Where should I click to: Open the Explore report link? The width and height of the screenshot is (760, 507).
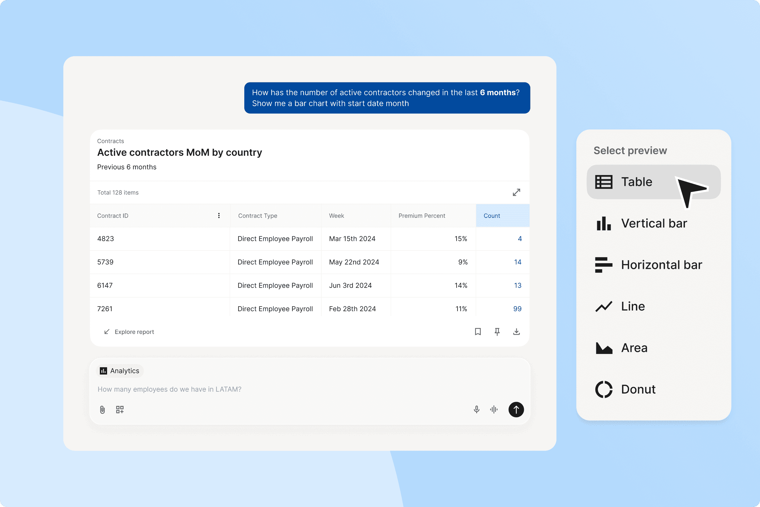[x=129, y=332]
